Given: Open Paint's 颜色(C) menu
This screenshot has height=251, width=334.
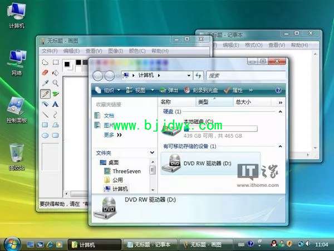Looking at the screenshot, I should click(137, 51).
